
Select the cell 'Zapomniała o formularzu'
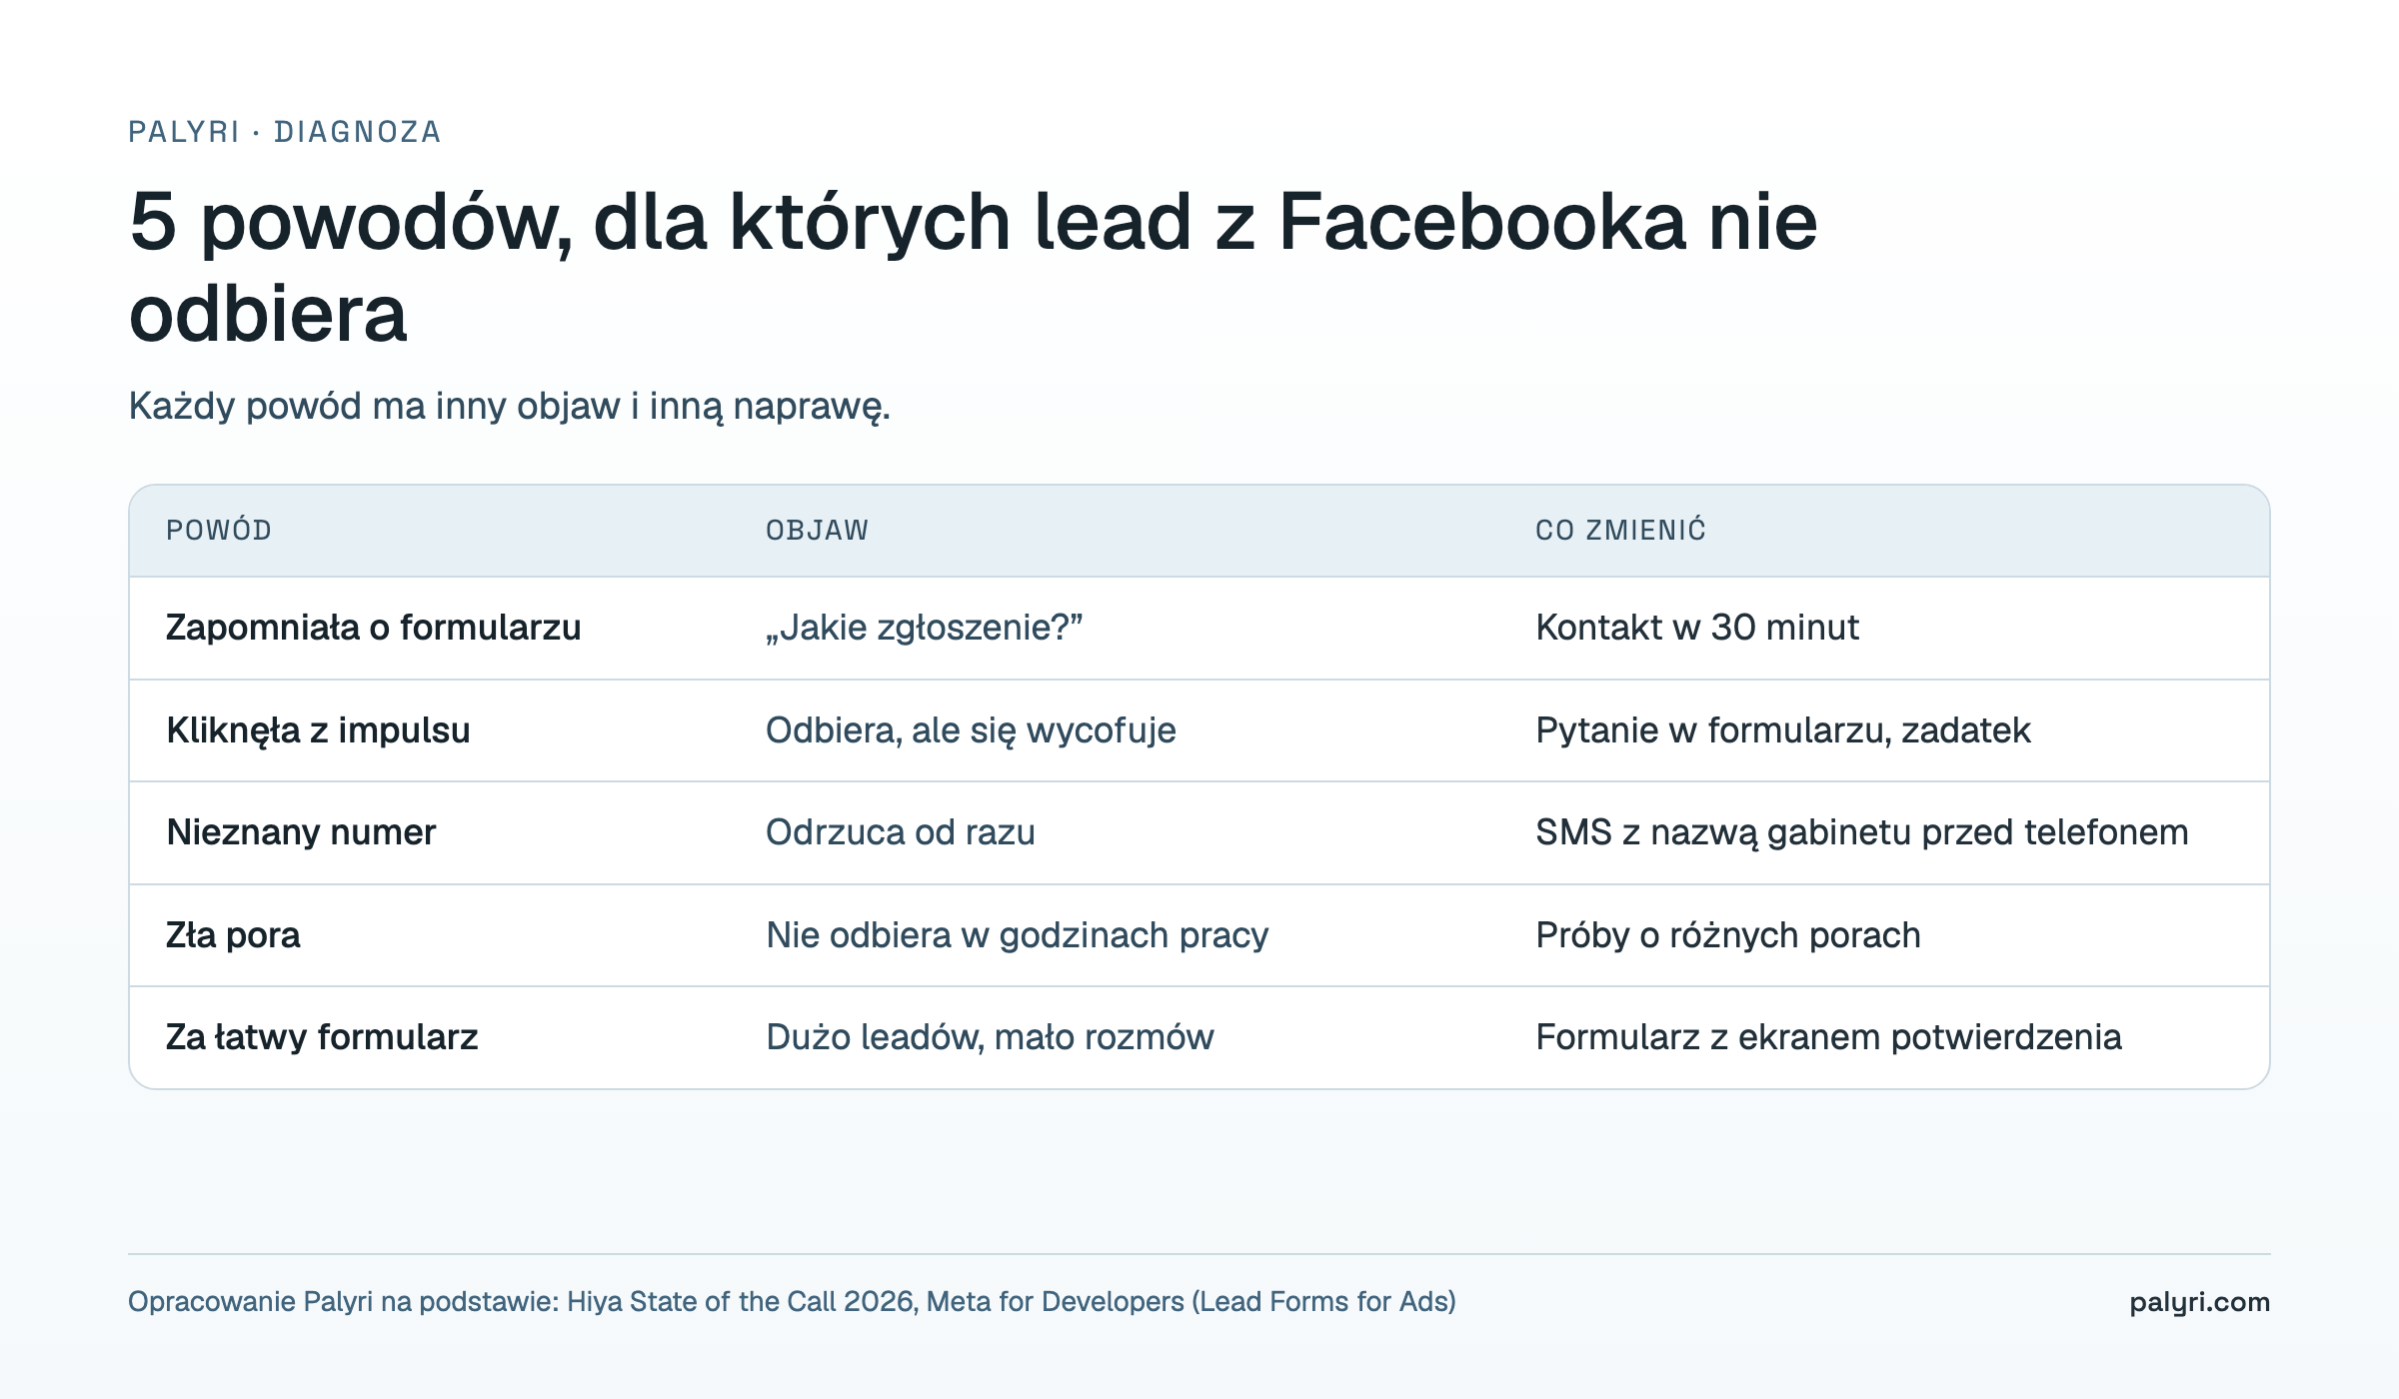click(x=374, y=628)
